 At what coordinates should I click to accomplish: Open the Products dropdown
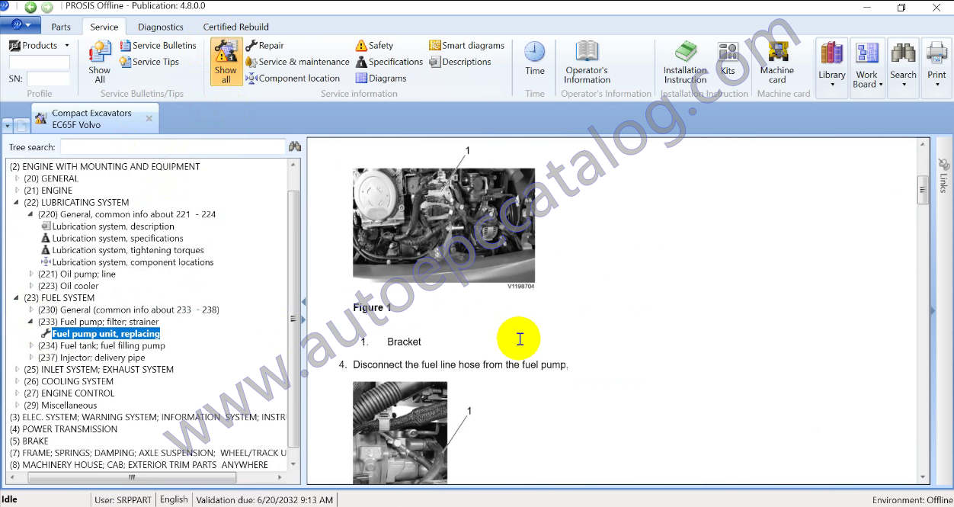(x=40, y=46)
